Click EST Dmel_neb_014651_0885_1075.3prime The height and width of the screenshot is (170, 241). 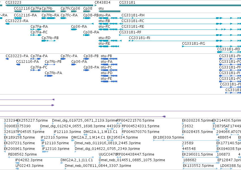[100, 163]
